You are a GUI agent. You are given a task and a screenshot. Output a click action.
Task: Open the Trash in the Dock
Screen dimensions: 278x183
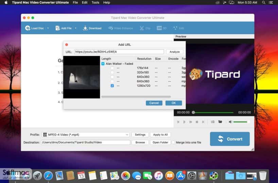(263, 176)
